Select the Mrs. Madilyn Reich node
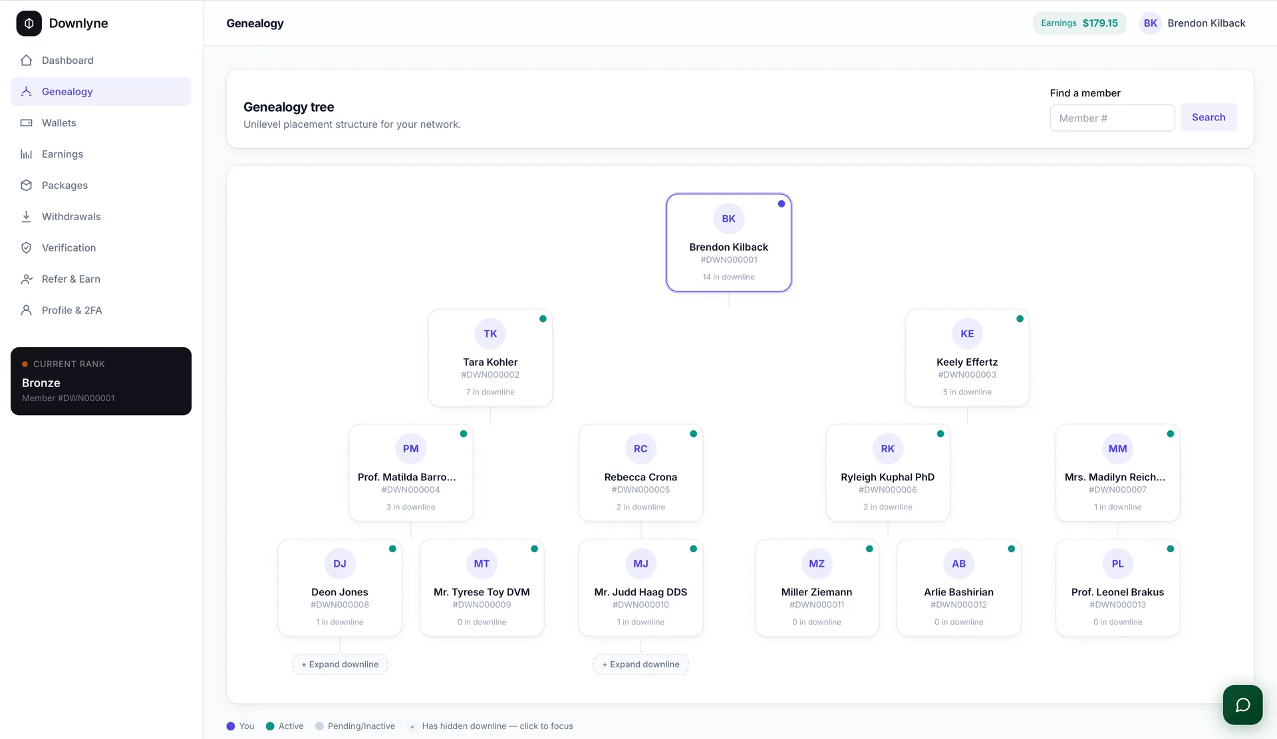 pyautogui.click(x=1117, y=473)
